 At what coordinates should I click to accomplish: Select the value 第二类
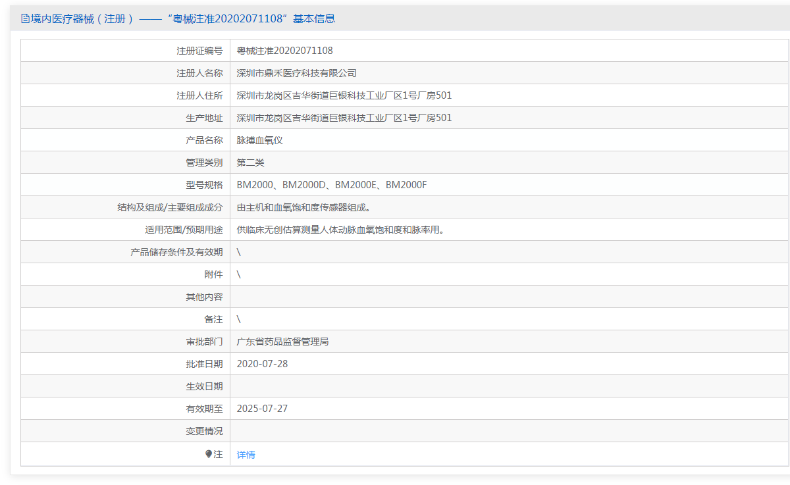250,163
